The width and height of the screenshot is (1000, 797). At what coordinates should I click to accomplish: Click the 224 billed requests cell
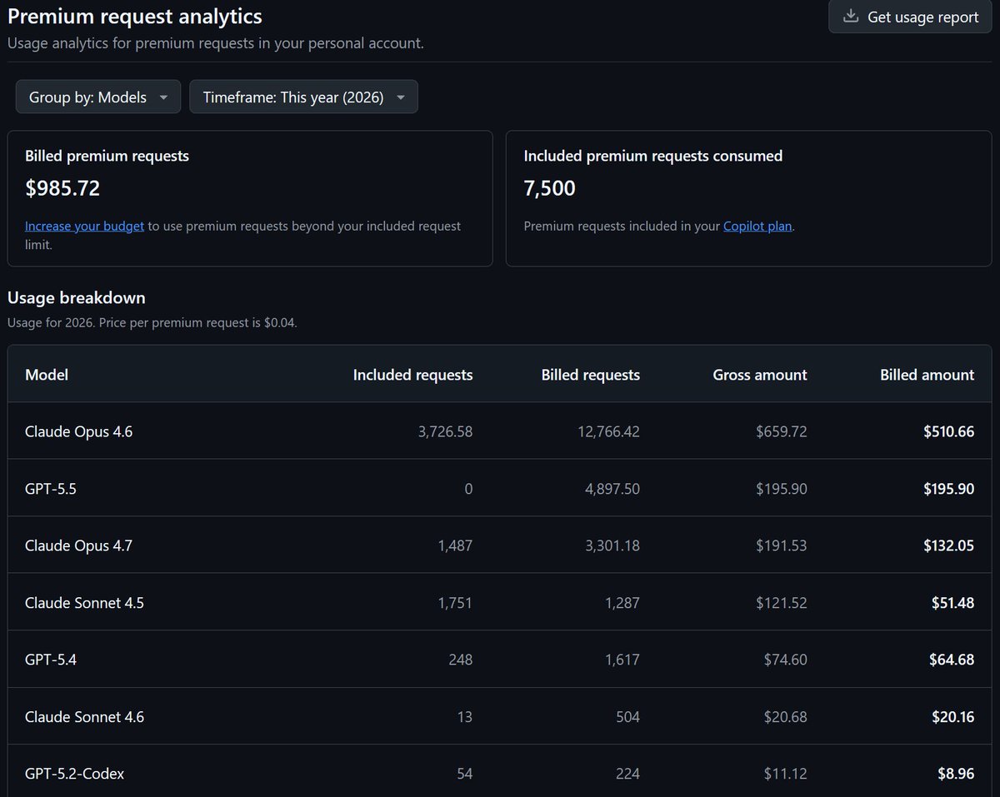tap(627, 774)
